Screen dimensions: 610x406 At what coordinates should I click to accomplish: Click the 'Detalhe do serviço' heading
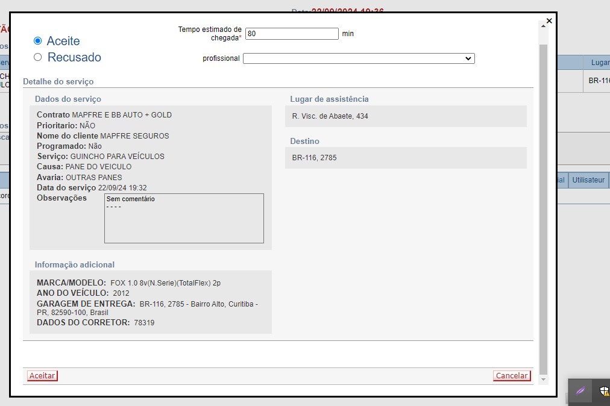[58, 82]
